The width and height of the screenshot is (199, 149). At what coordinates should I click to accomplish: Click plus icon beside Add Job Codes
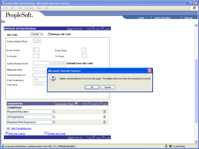tap(7, 133)
